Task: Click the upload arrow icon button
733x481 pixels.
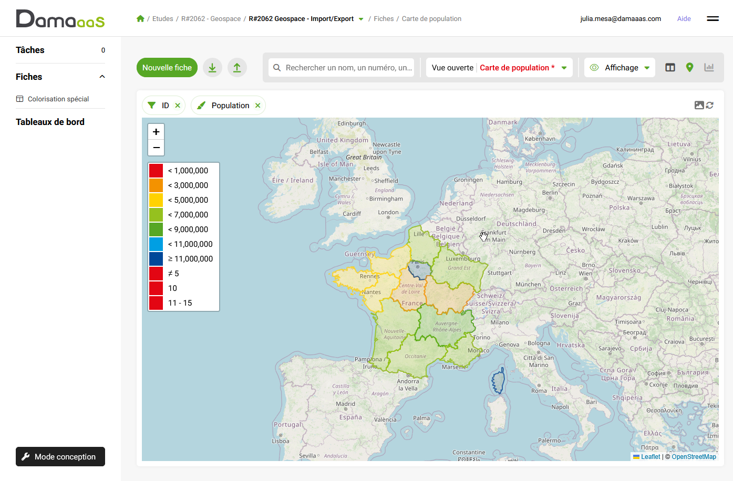Action: (237, 68)
